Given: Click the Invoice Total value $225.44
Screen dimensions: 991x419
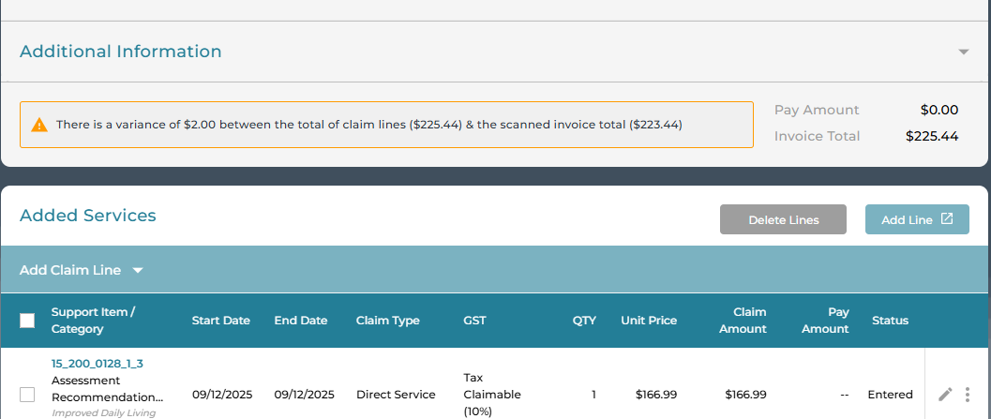Looking at the screenshot, I should (931, 136).
